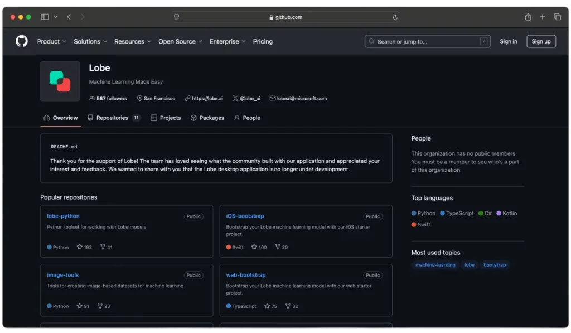Click the fork icon on iOS-bootstrap card
Viewport: 571px width, 333px height.
[278, 247]
